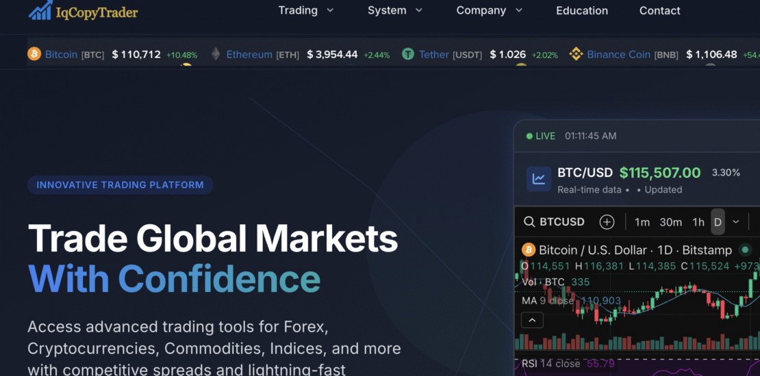760x376 pixels.
Task: Click the Real-time data status text
Action: point(590,189)
